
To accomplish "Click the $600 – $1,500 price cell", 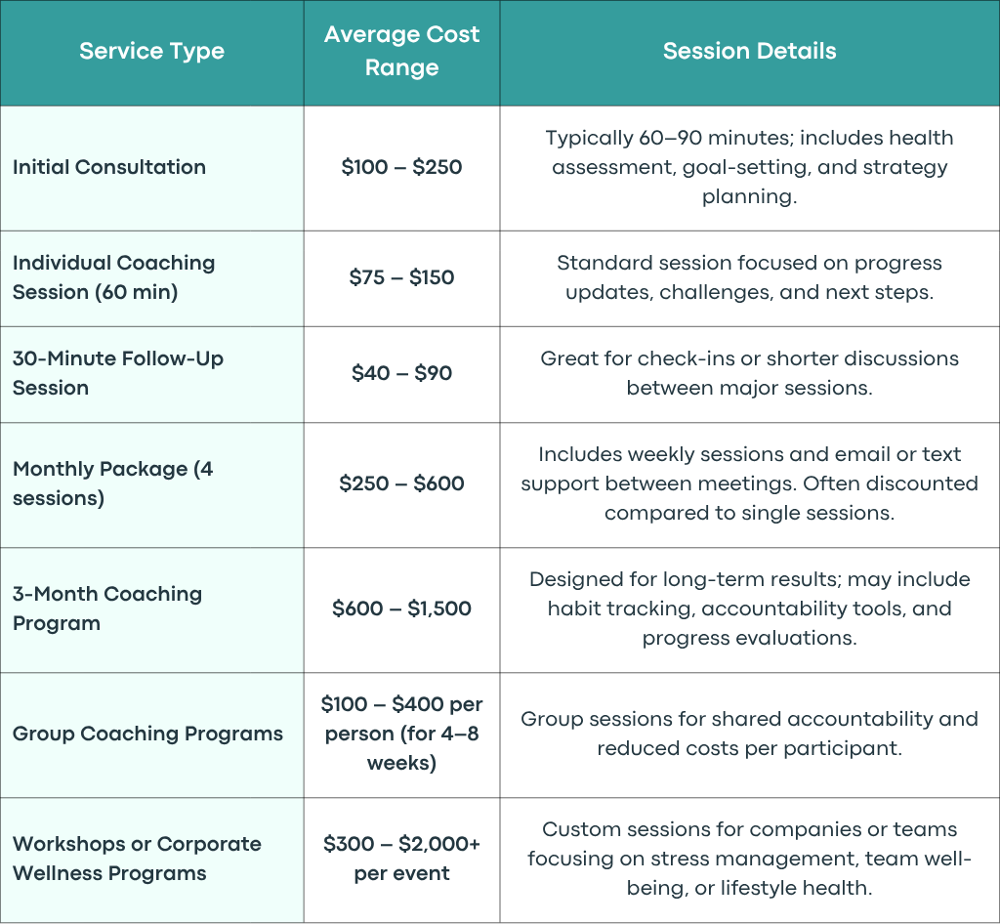I will tap(401, 609).
